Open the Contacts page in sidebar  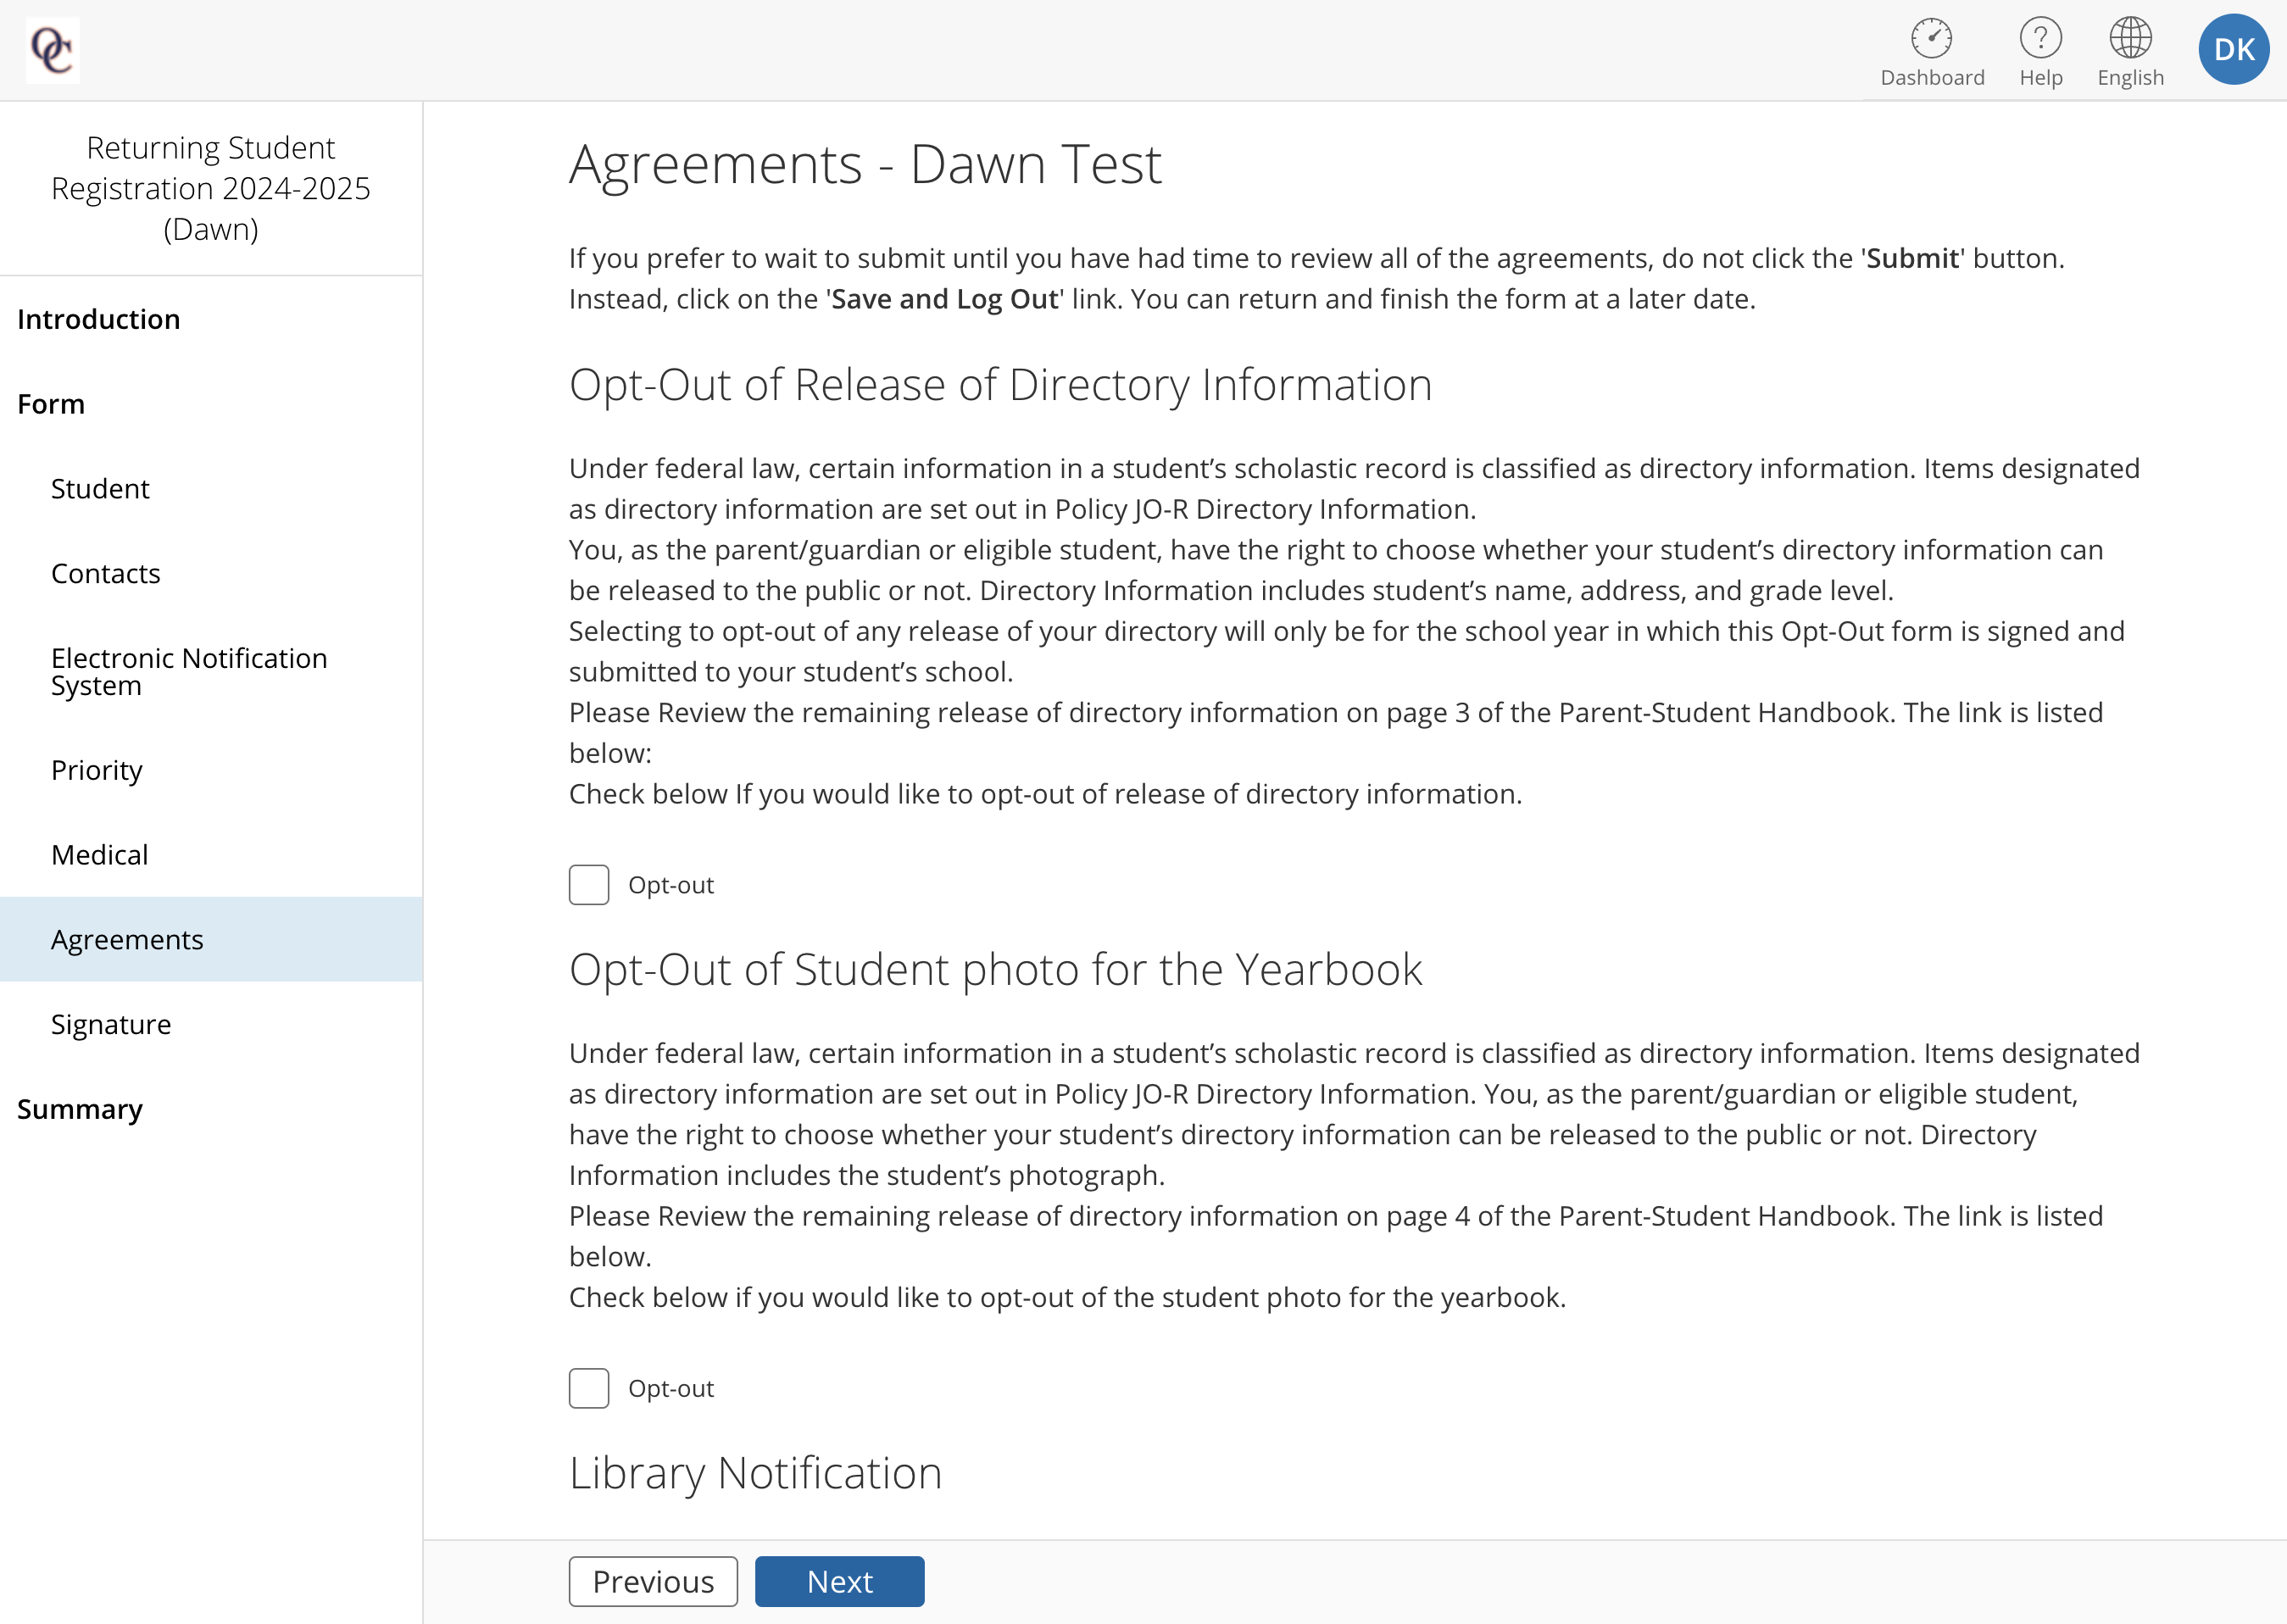[x=105, y=573]
